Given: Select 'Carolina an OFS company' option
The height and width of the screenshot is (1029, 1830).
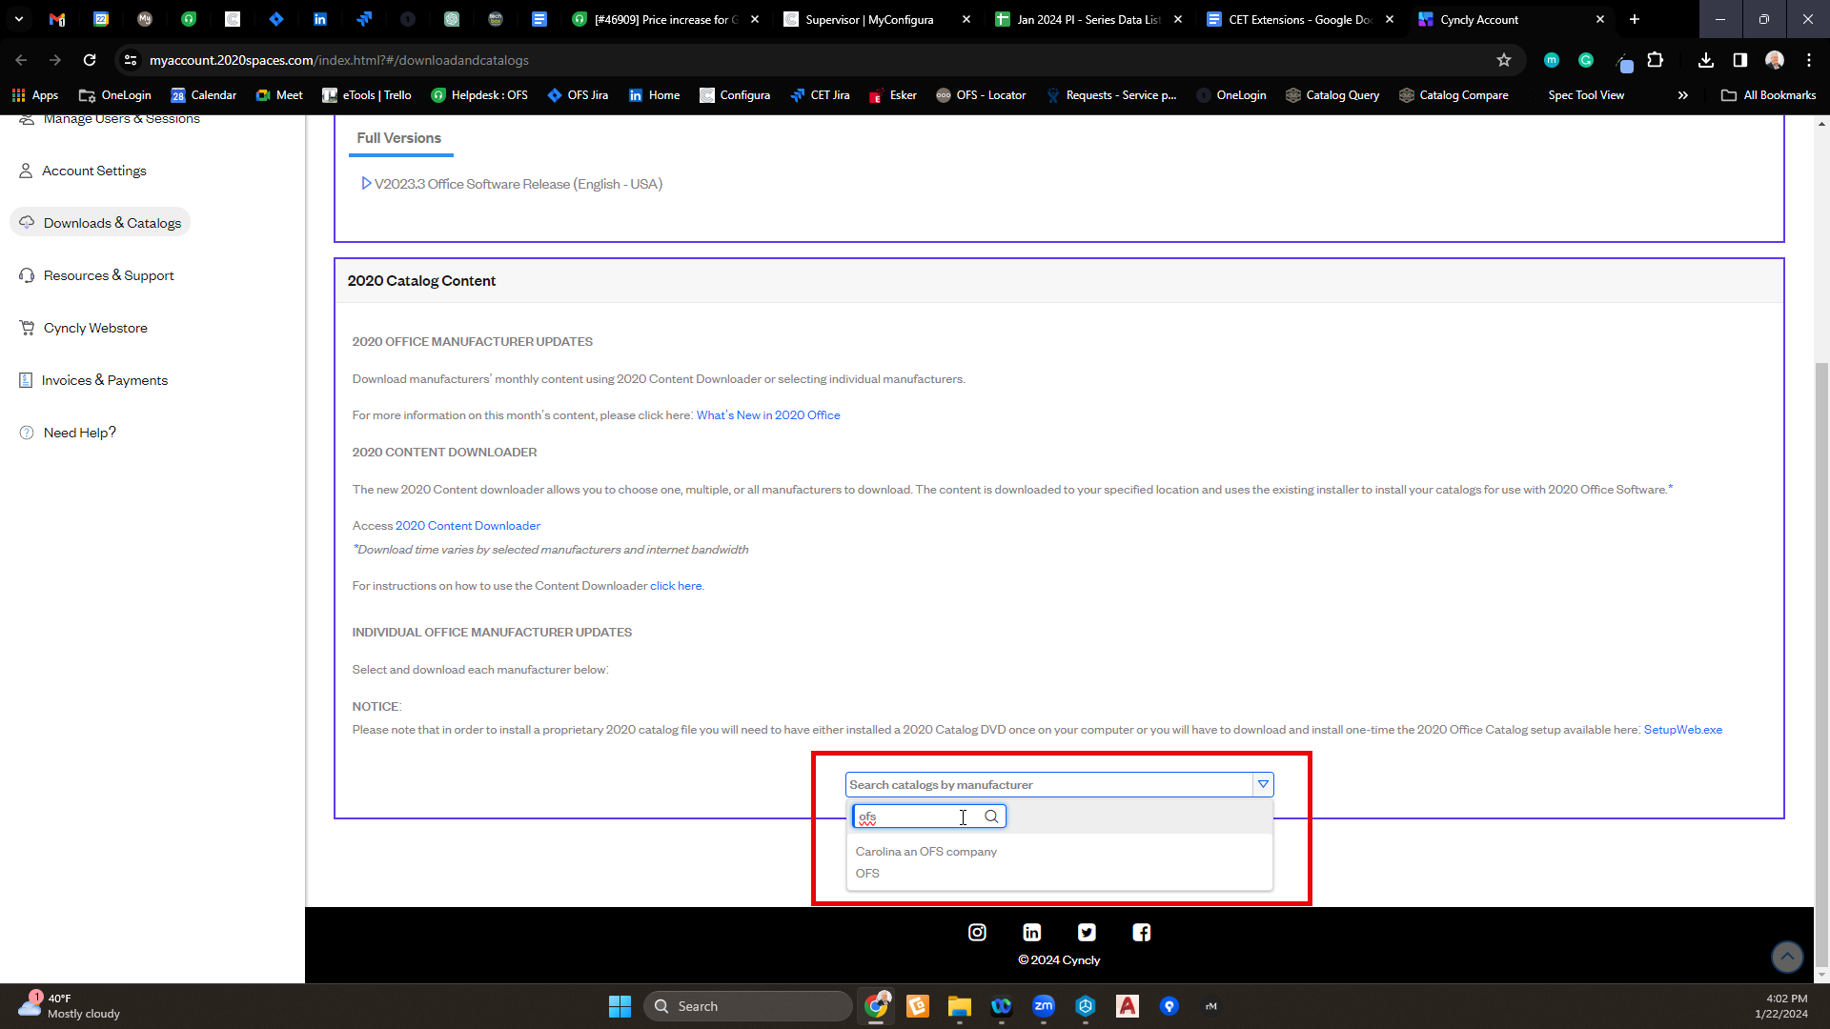Looking at the screenshot, I should [x=925, y=852].
